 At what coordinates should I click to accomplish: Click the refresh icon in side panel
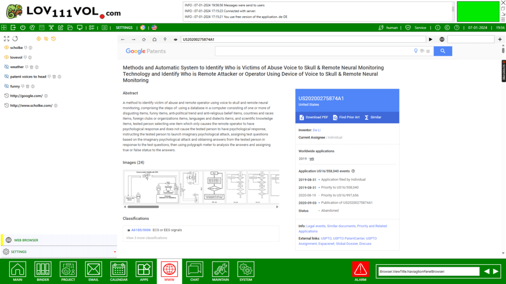coord(15,39)
